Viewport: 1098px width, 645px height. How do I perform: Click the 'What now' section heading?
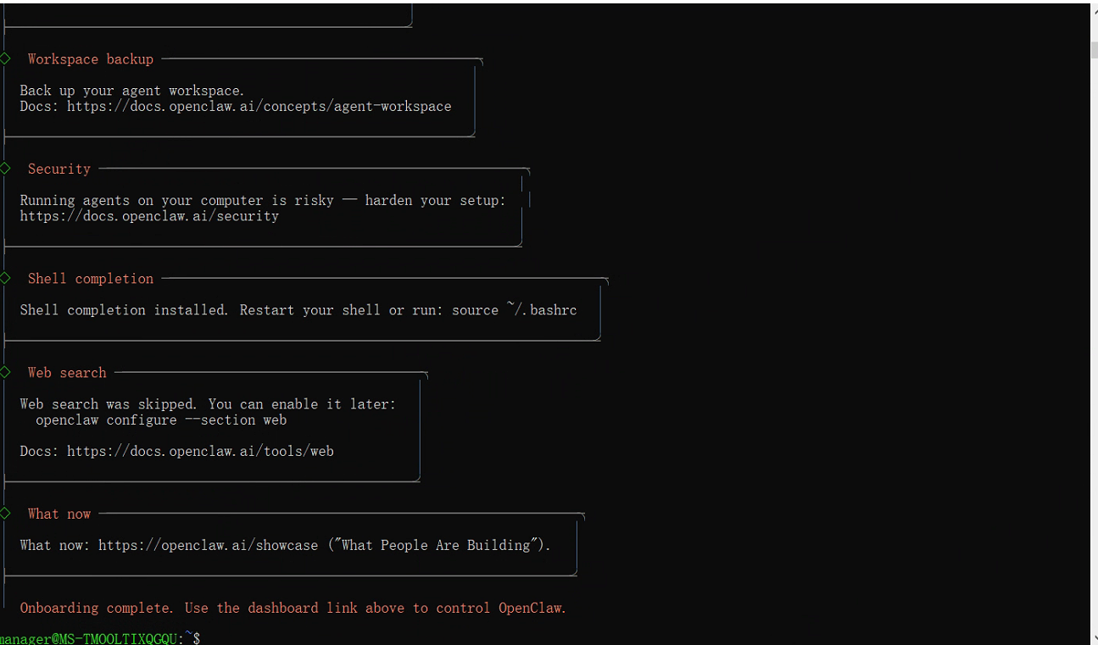tap(59, 514)
